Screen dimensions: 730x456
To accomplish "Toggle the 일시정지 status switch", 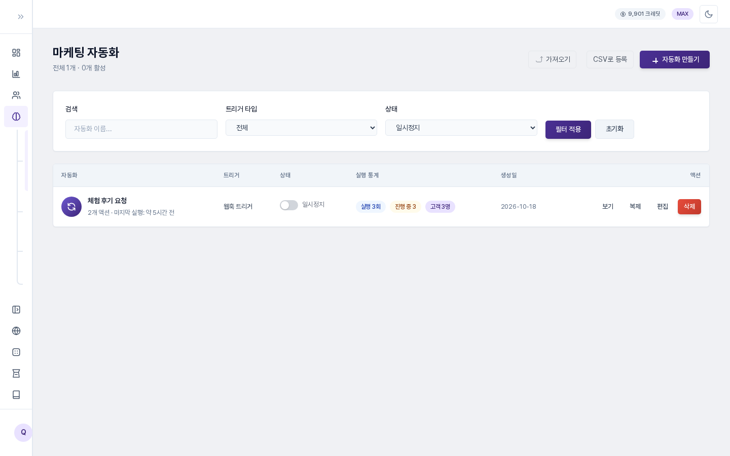I will pos(289,205).
